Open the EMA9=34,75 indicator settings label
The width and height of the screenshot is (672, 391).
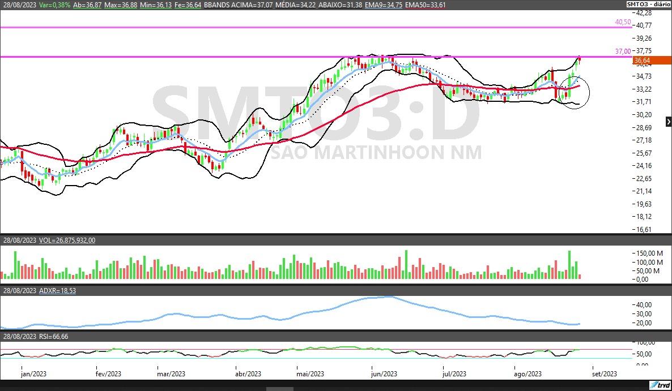pyautogui.click(x=384, y=5)
